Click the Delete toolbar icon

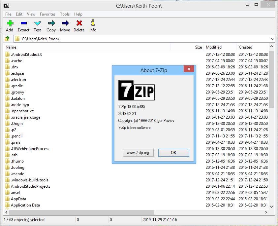click(79, 26)
